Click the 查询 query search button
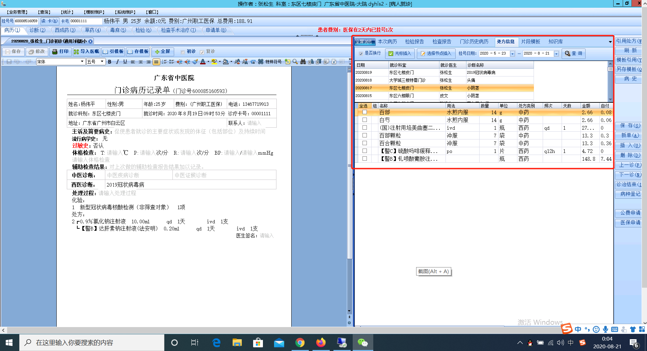The image size is (647, 351). pyautogui.click(x=574, y=54)
